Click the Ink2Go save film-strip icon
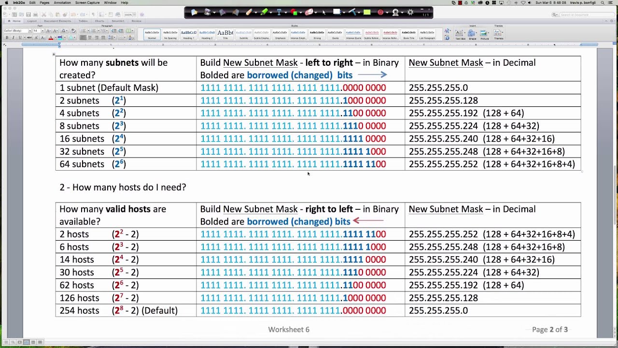 pyautogui.click(x=208, y=12)
